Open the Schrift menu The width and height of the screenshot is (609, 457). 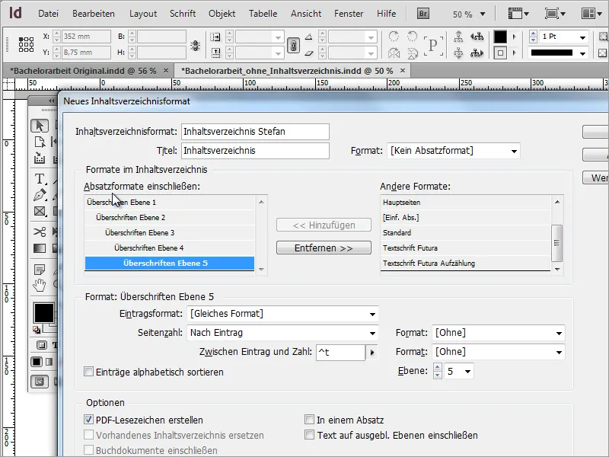tap(183, 14)
